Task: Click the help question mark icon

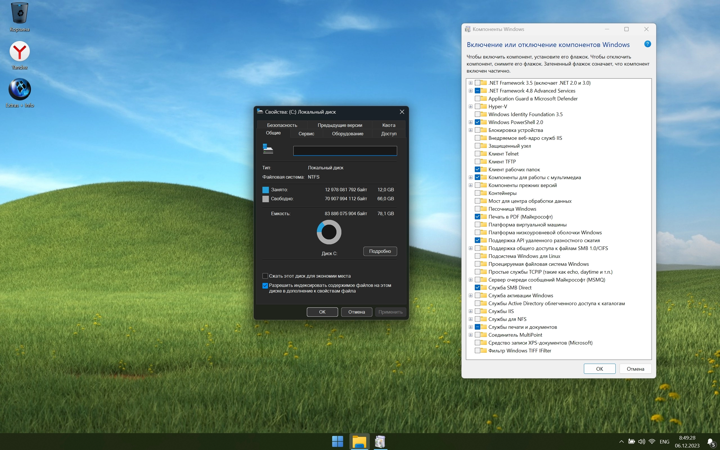Action: (x=647, y=44)
